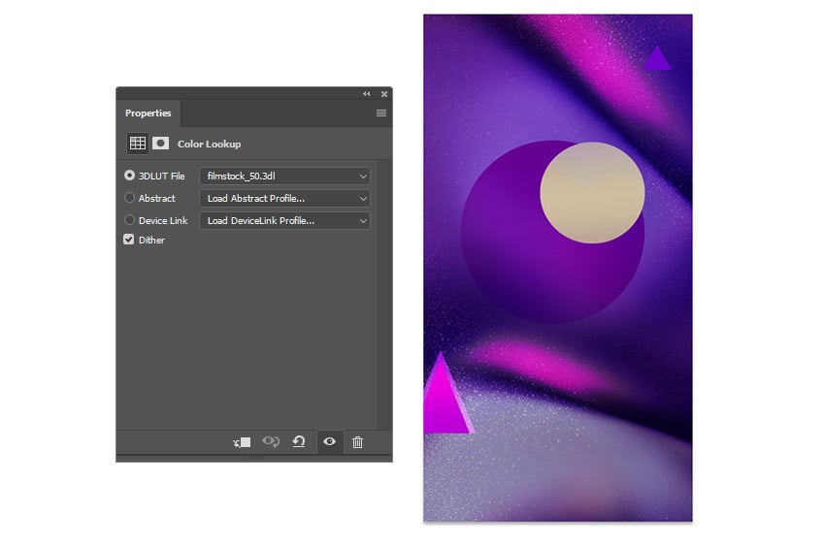
Task: Open the Properties panel menu icon
Action: click(381, 113)
